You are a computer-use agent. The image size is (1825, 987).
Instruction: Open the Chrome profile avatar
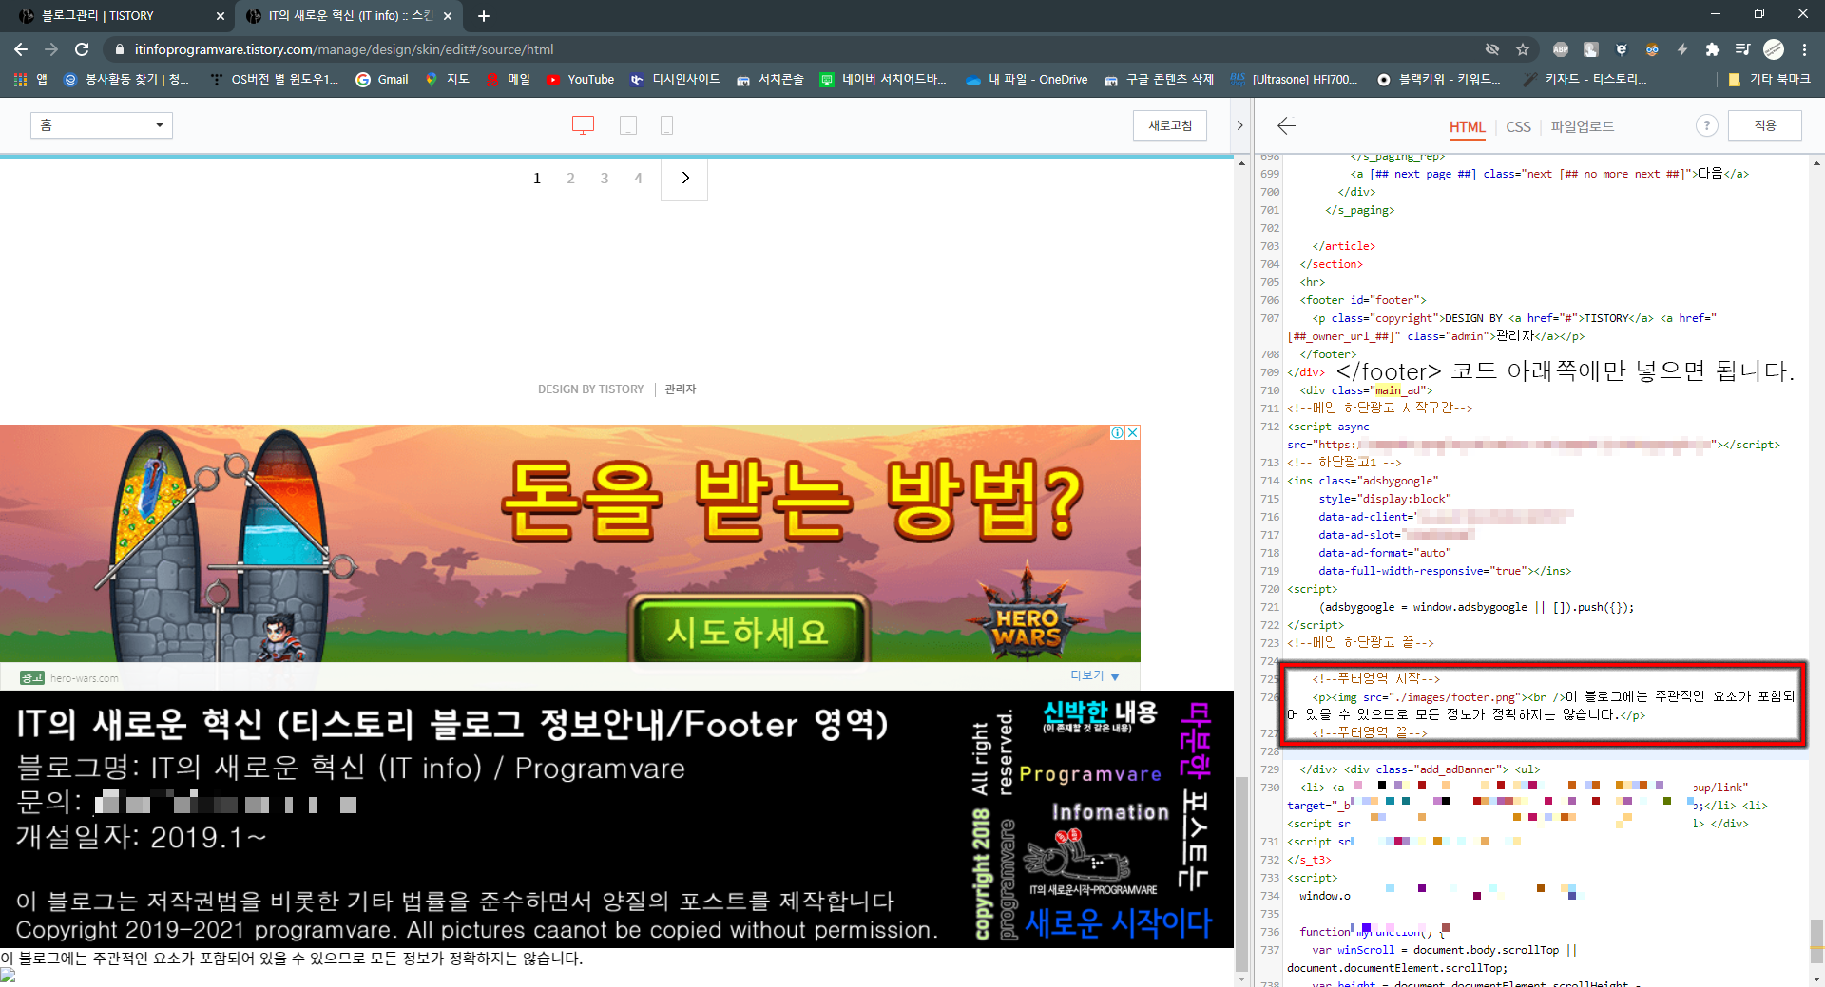click(x=1774, y=49)
